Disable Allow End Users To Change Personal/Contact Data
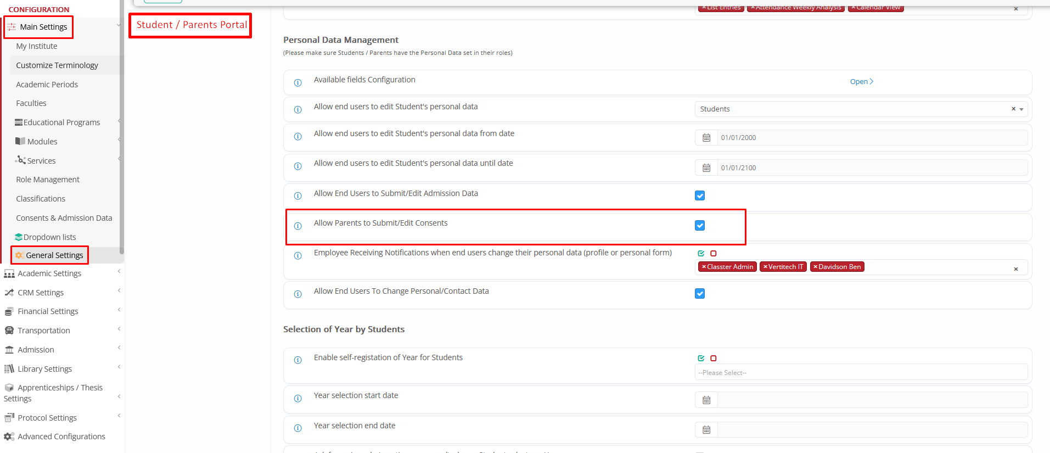Image resolution: width=1050 pixels, height=453 pixels. click(x=700, y=294)
